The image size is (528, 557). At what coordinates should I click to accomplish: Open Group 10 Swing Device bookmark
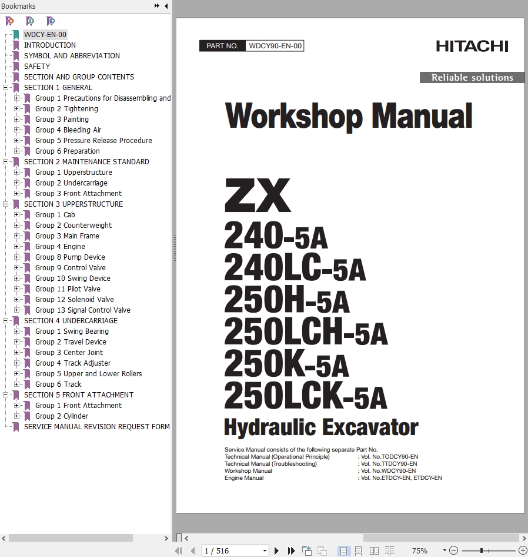[x=73, y=278]
